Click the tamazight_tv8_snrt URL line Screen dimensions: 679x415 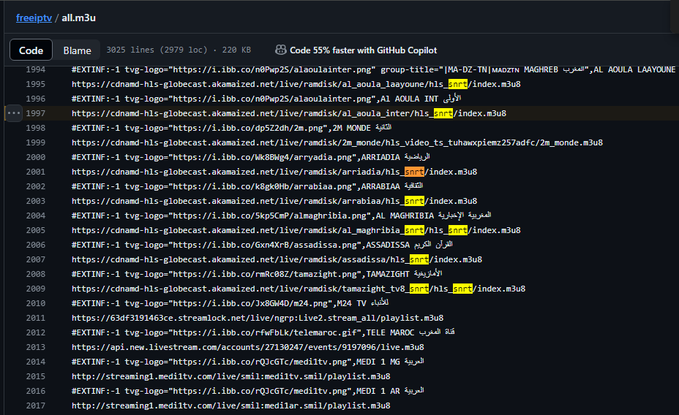299,289
